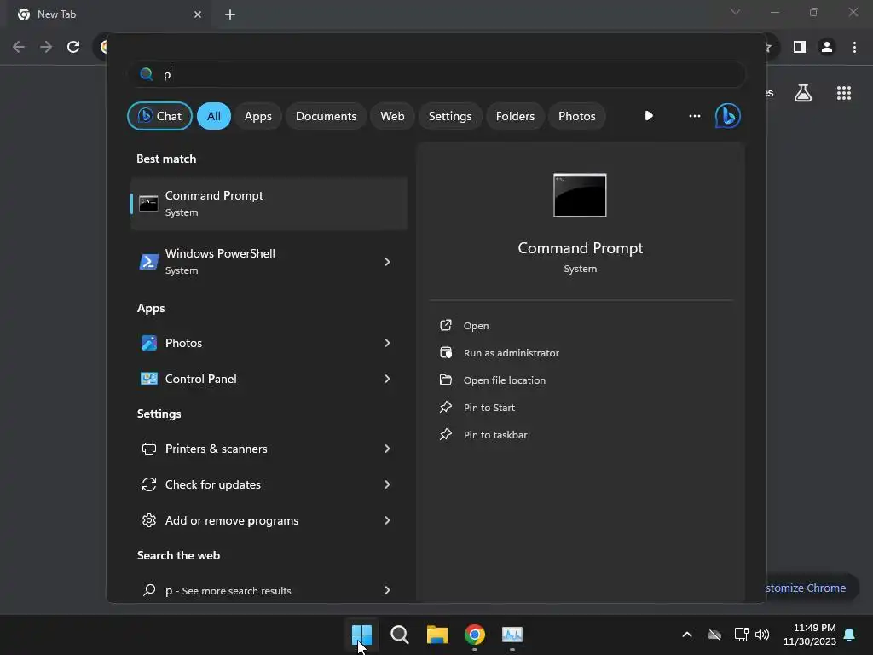Open the clock showing 11:49 PM
Screen dimensions: 873x655
[810, 635]
